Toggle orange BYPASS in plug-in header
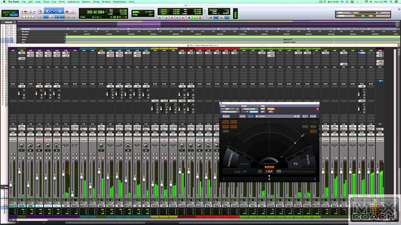The width and height of the screenshot is (401, 225). click(271, 109)
